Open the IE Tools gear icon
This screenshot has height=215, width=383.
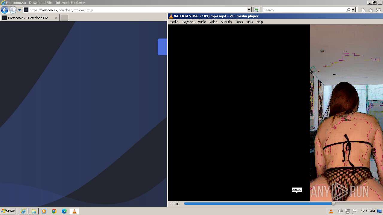pos(378,10)
